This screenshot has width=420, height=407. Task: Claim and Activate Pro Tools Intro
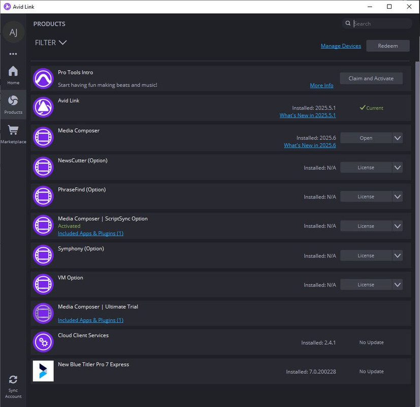pyautogui.click(x=371, y=78)
